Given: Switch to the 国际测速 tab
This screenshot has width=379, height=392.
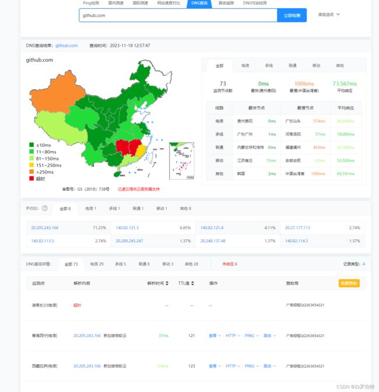Looking at the screenshot, I should pyautogui.click(x=140, y=3).
